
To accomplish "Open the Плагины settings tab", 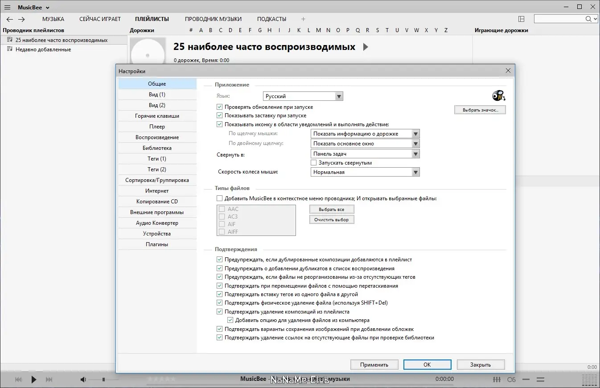I will point(157,244).
